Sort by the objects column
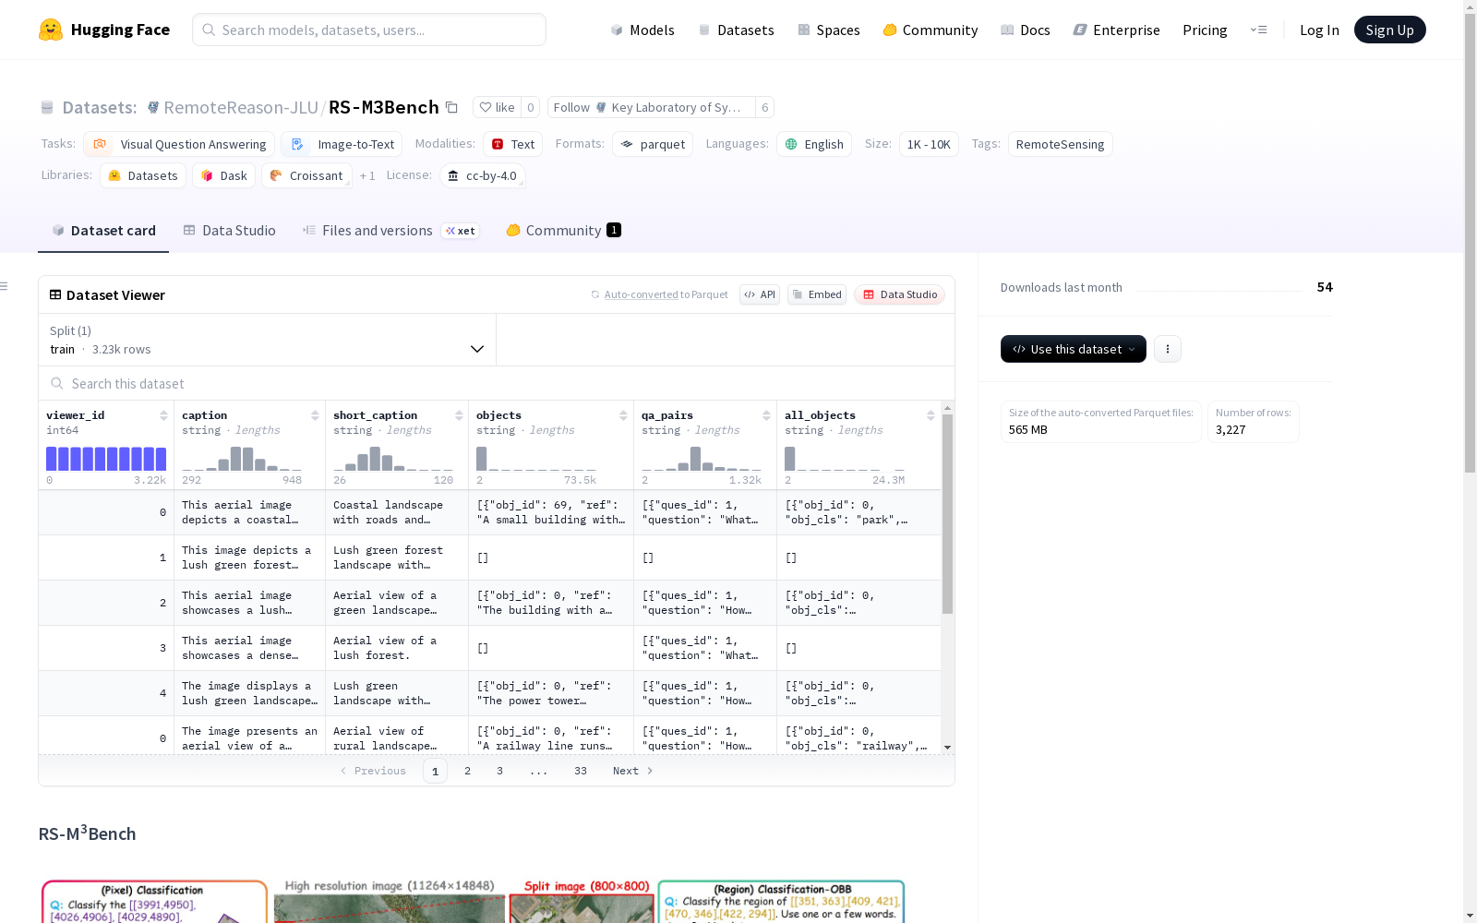Viewport: 1477px width, 923px height. [623, 415]
